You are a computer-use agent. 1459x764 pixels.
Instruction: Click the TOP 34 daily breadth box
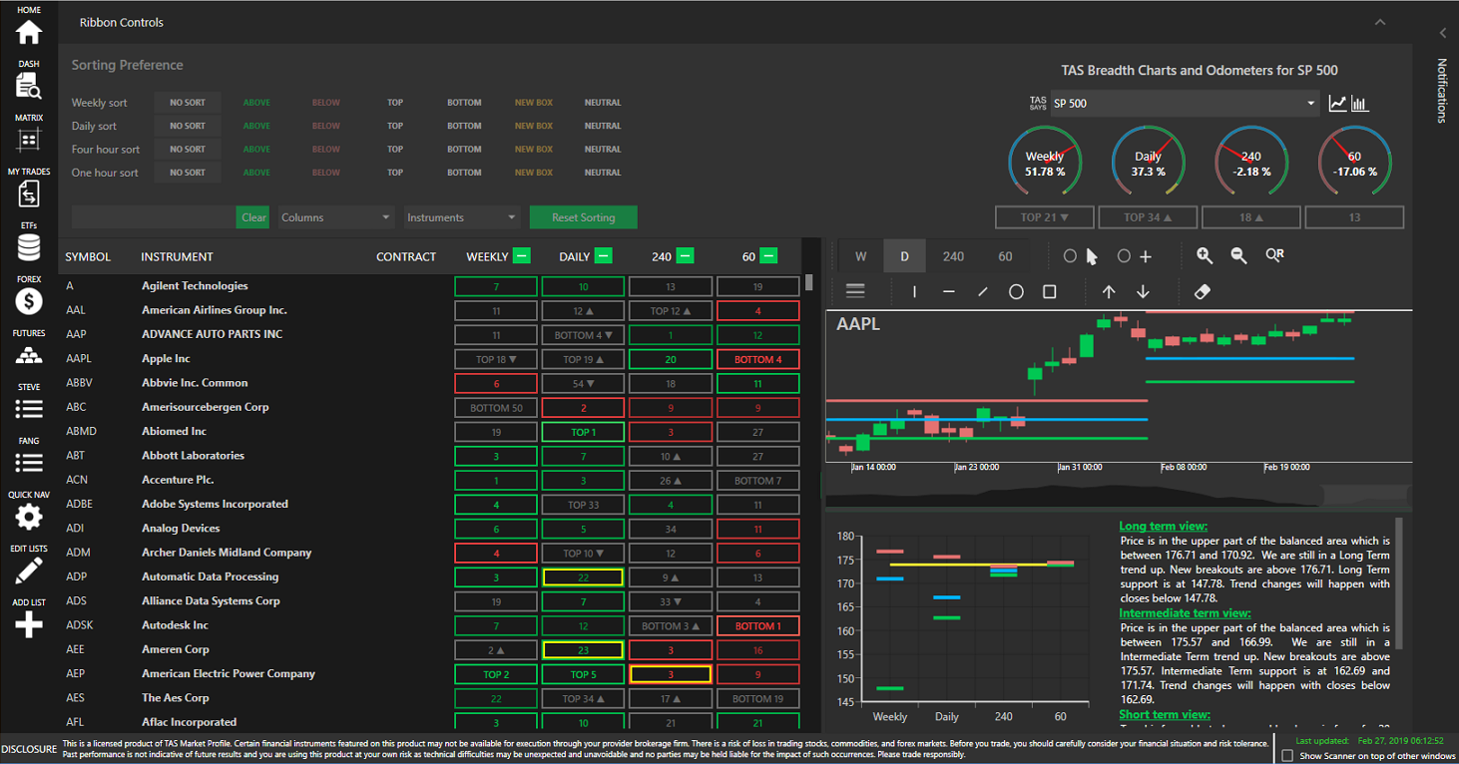pyautogui.click(x=1148, y=217)
